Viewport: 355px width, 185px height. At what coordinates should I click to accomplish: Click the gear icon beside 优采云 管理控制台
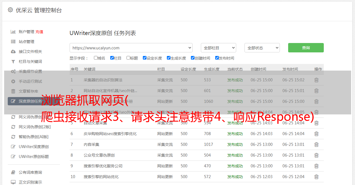10,10
